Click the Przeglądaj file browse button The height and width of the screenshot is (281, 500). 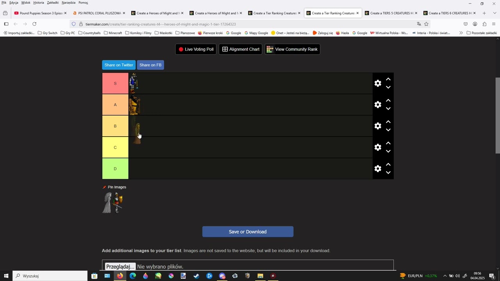click(120, 267)
